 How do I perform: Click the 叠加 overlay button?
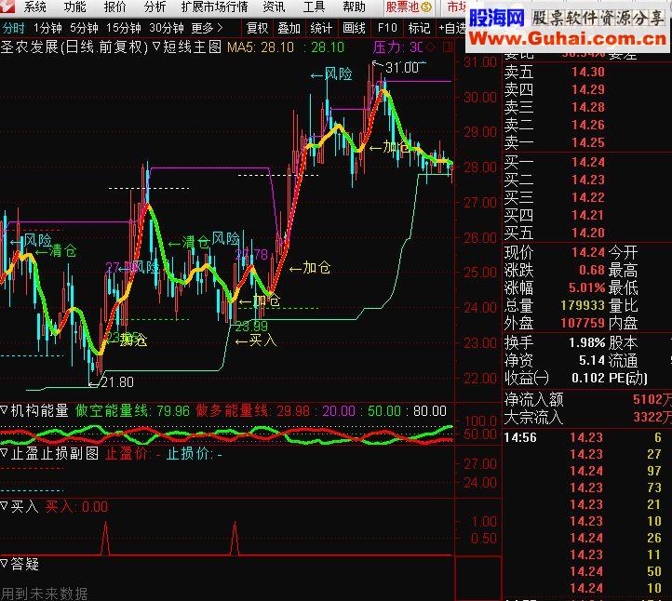289,28
